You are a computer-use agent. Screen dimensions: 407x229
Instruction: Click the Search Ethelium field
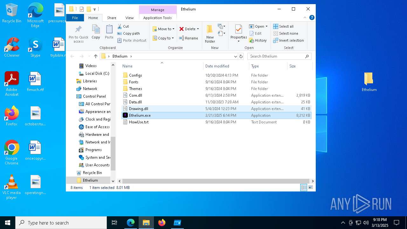point(279,56)
